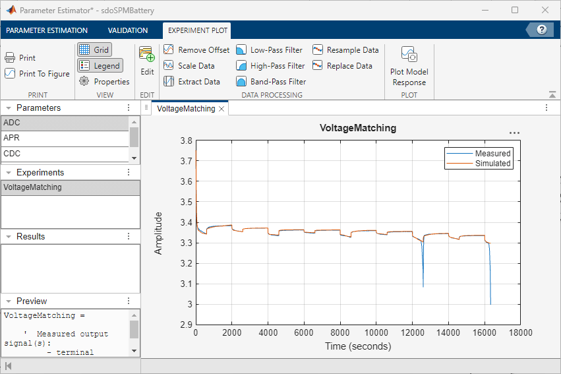Click the Replace Data label
Viewport: 561px width, 374px height.
tap(349, 66)
